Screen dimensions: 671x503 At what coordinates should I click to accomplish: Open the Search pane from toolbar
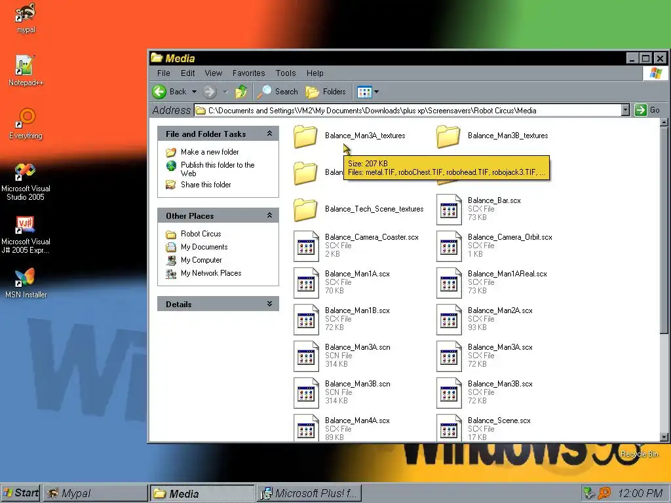tap(278, 92)
